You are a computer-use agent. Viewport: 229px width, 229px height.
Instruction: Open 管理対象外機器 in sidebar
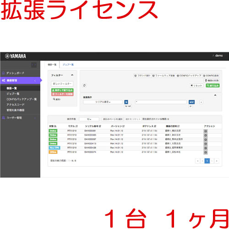click(x=16, y=110)
